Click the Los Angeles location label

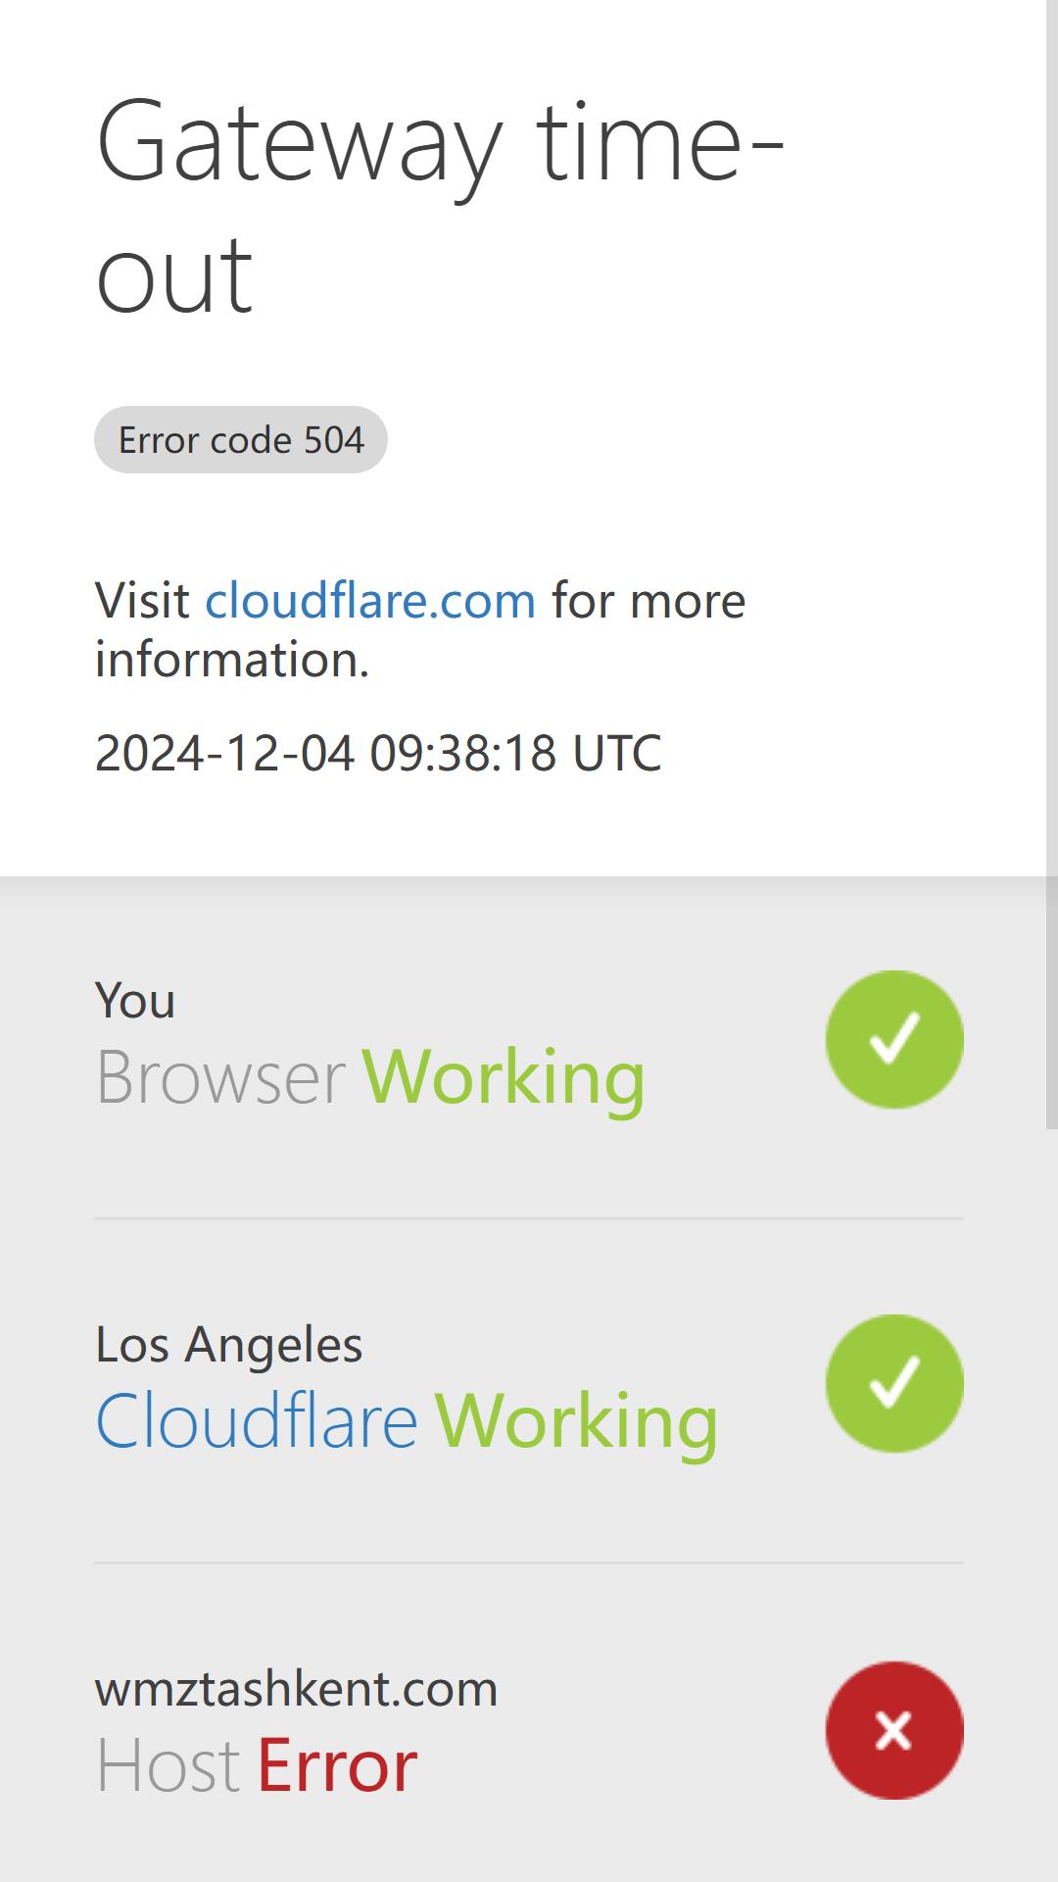tap(229, 1344)
